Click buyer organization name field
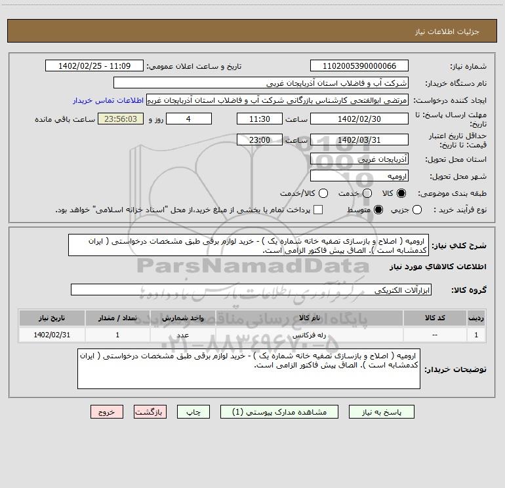 [261, 83]
